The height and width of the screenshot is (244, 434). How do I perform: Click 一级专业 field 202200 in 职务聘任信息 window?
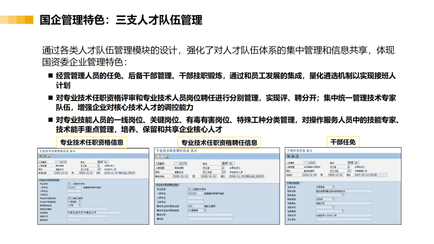click(x=195, y=193)
